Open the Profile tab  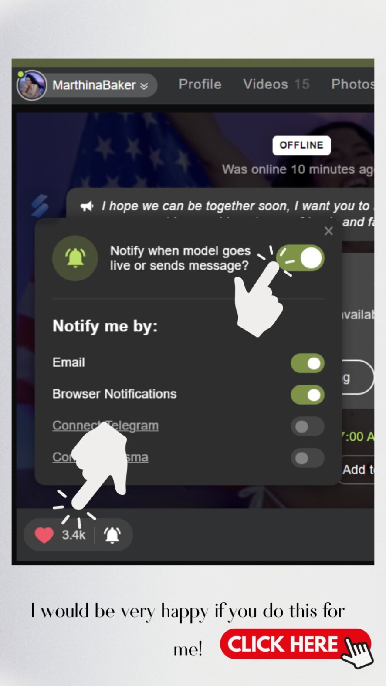pos(200,84)
